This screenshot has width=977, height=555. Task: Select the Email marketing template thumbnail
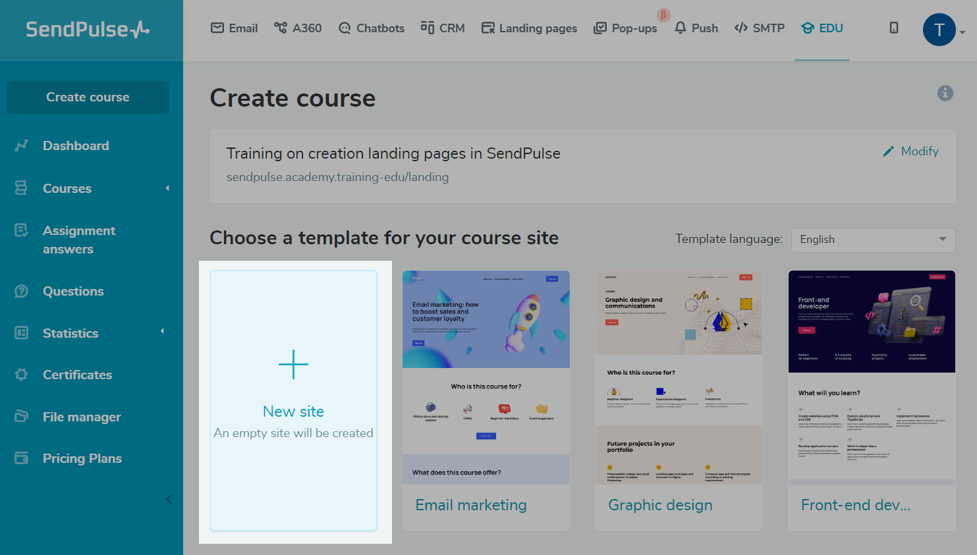coord(486,378)
